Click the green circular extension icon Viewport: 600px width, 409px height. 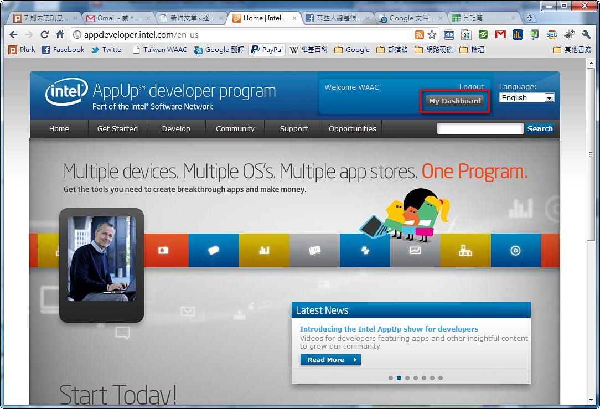[x=483, y=35]
